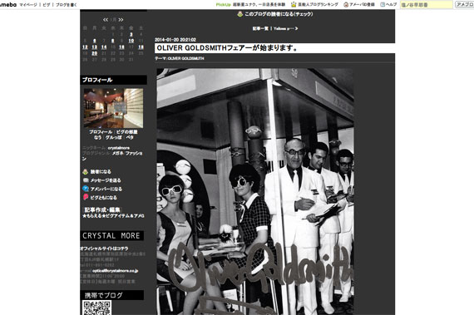This screenshot has height=315, width=474.
Task: Go to next month in calendar
Action: tap(121, 20)
